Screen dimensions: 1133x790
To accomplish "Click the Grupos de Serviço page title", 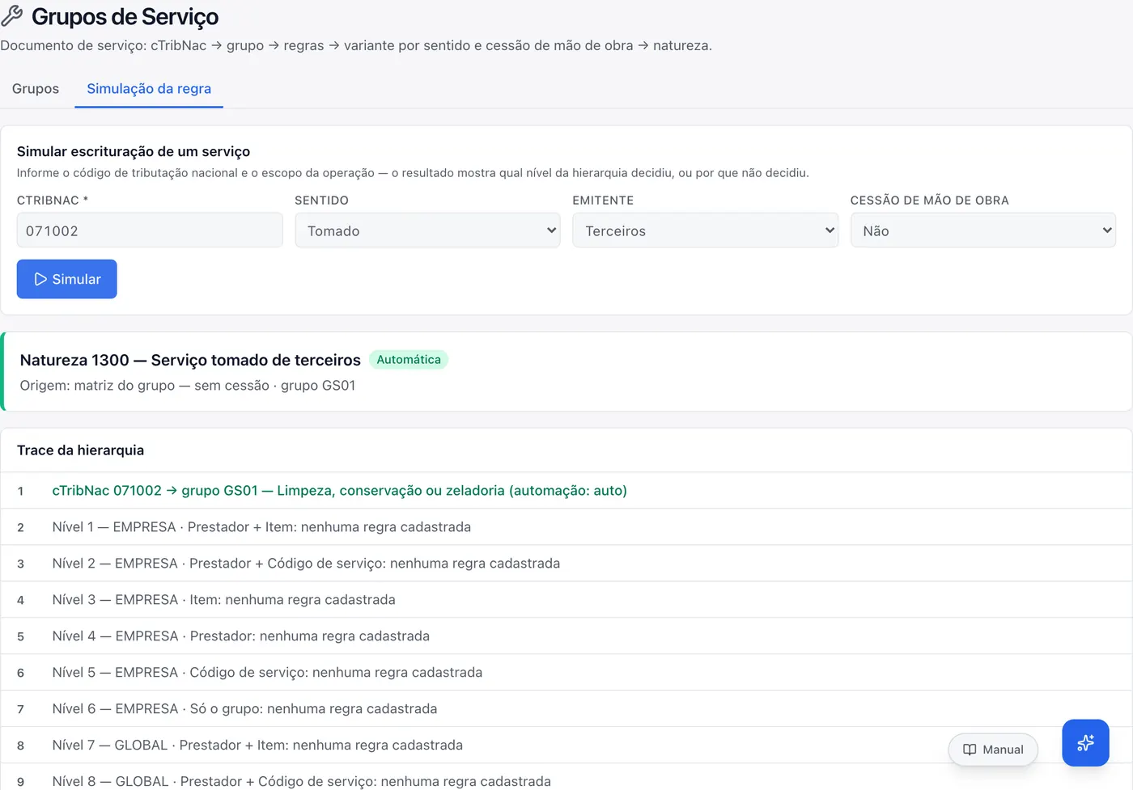I will tap(125, 17).
